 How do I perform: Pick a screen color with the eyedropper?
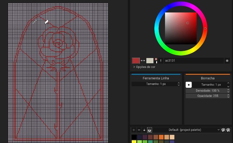click(161, 61)
